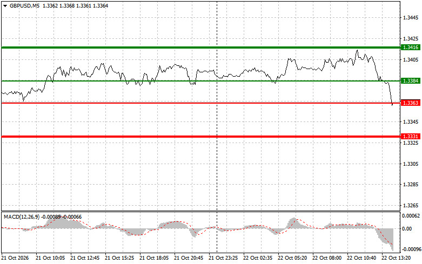Select the 21 Oct 23:25 time label
The width and height of the screenshot is (422, 264).
(x=223, y=258)
